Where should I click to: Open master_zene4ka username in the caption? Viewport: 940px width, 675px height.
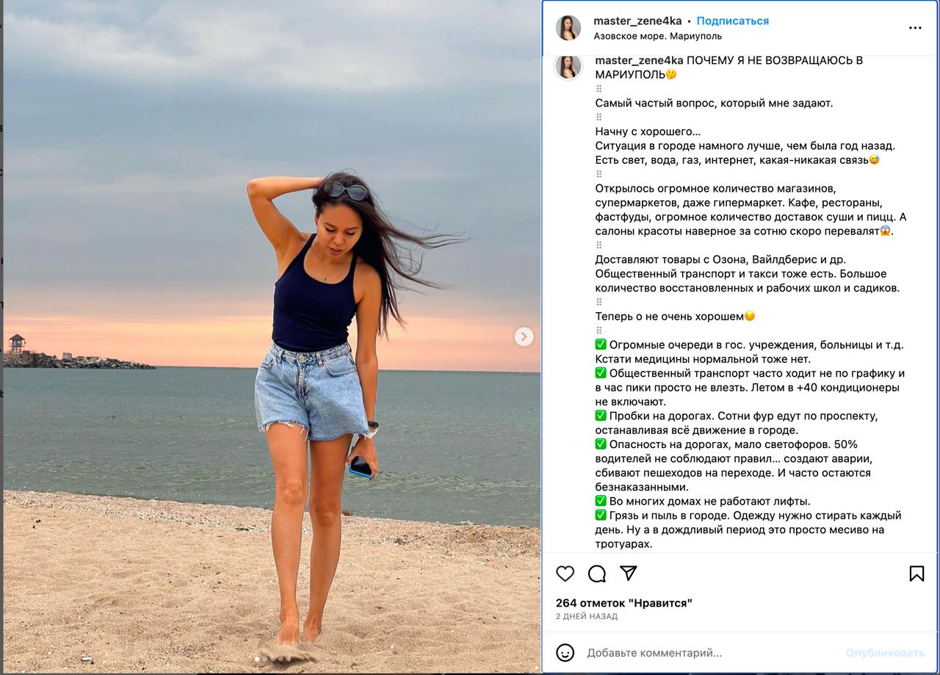click(639, 60)
